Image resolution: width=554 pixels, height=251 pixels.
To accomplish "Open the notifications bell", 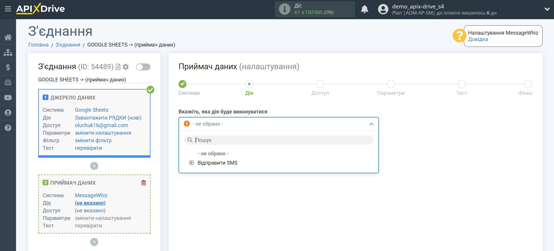I will pos(364,9).
